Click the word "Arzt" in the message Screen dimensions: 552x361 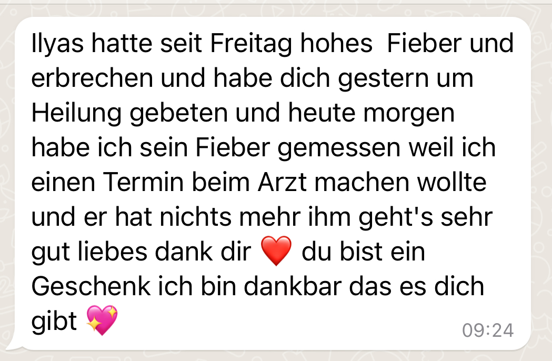point(283,182)
